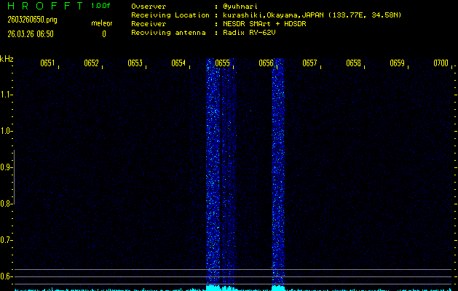Viewport: 458px width, 291px height.
Task: Click the vertical gray range bar beside the 0.8–0.9 kHz axis labels
Action: (14, 178)
